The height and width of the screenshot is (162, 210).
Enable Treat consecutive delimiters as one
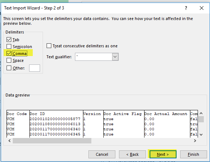(49, 46)
